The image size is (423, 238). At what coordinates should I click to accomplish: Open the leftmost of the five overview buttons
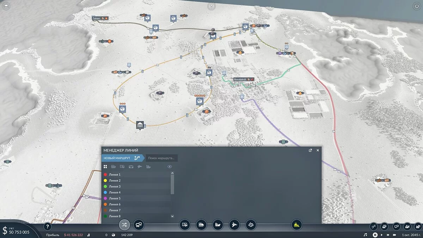click(x=374, y=226)
